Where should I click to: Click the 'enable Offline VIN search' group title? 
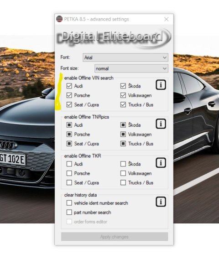coord(89,78)
